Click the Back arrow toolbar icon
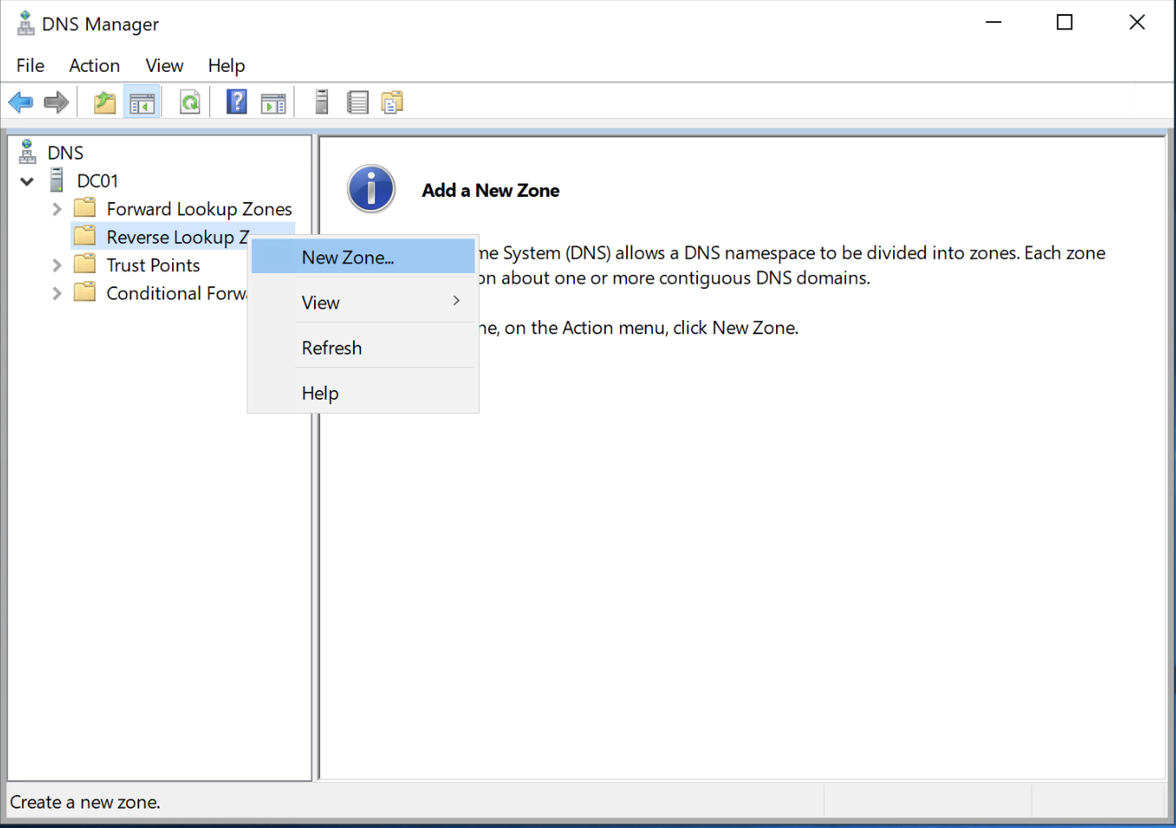The image size is (1176, 828). click(x=20, y=103)
